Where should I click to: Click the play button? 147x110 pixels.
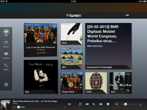[x=94, y=104]
